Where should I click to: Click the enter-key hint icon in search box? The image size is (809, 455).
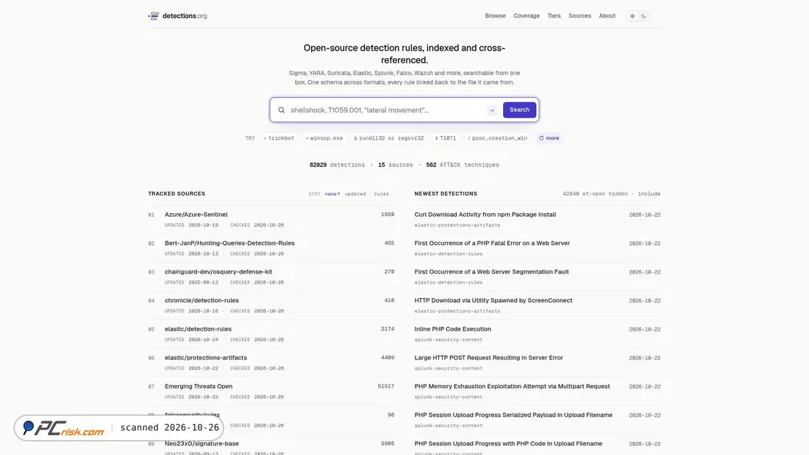492,110
